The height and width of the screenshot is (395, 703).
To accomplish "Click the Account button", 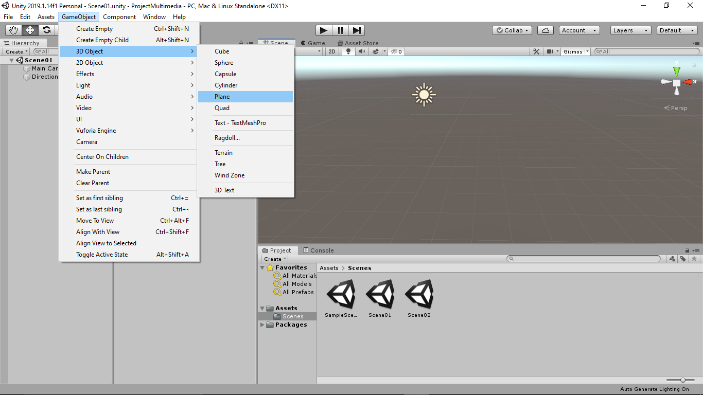I will click(x=579, y=30).
